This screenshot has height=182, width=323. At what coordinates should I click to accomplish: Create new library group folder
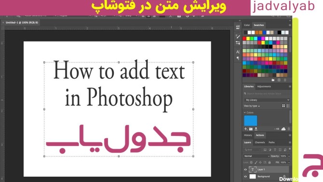tap(251, 129)
